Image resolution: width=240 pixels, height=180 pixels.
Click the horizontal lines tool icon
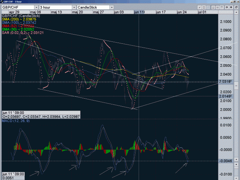coord(204,7)
